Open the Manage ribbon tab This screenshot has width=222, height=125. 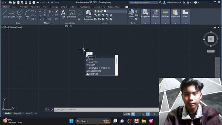click(54, 7)
